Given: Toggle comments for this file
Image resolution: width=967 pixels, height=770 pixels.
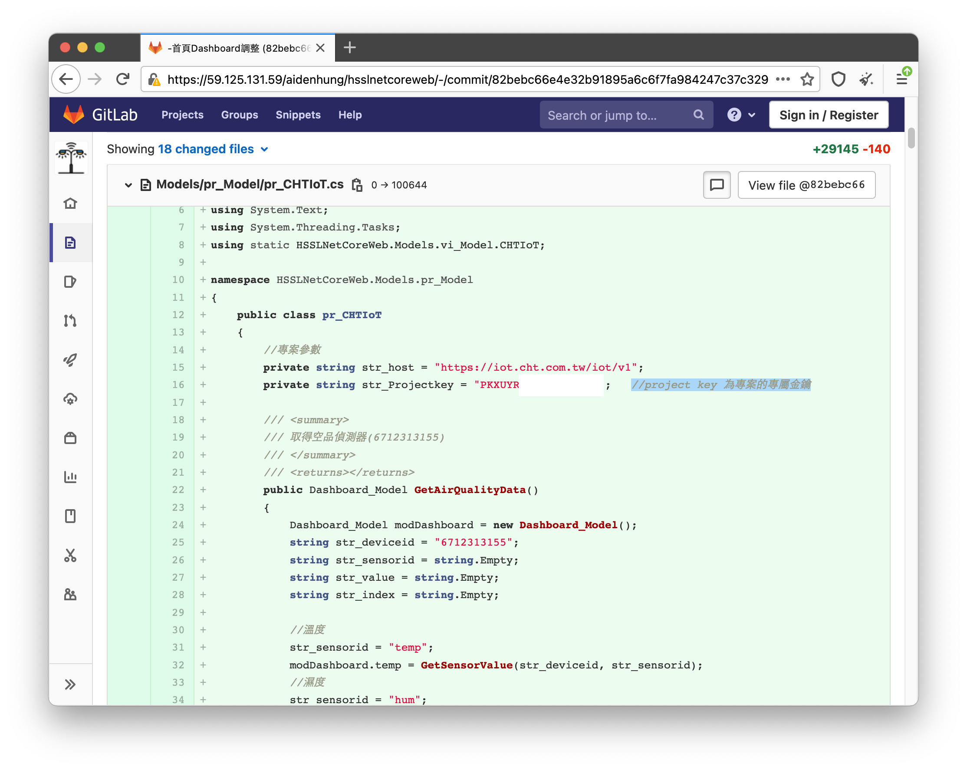Looking at the screenshot, I should [x=717, y=185].
